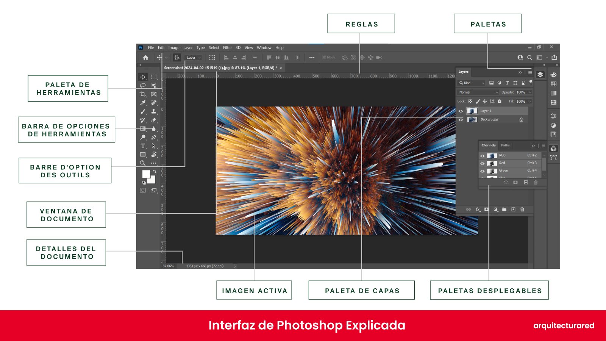Toggle lock all padlock icon
Screen dimensions: 606x341
point(499,101)
